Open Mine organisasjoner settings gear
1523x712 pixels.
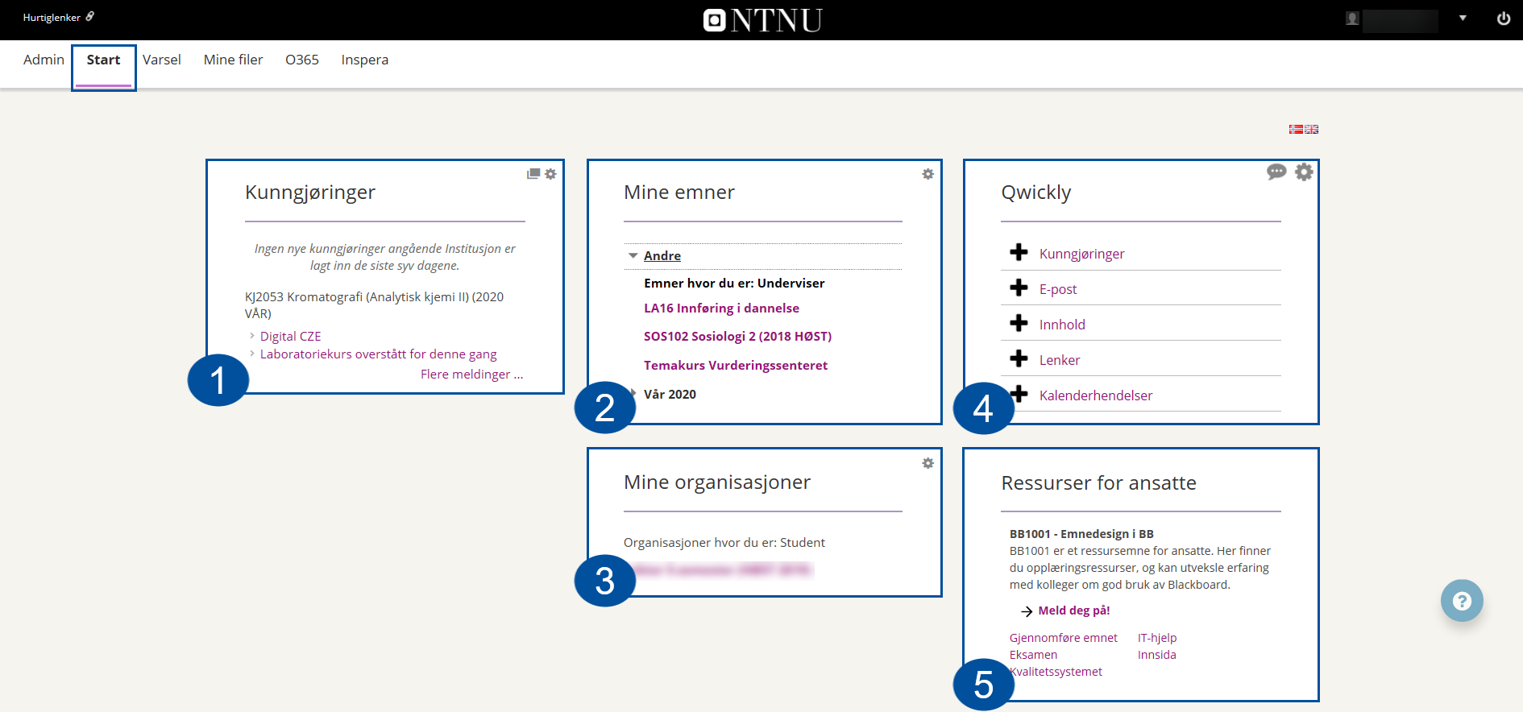(928, 463)
